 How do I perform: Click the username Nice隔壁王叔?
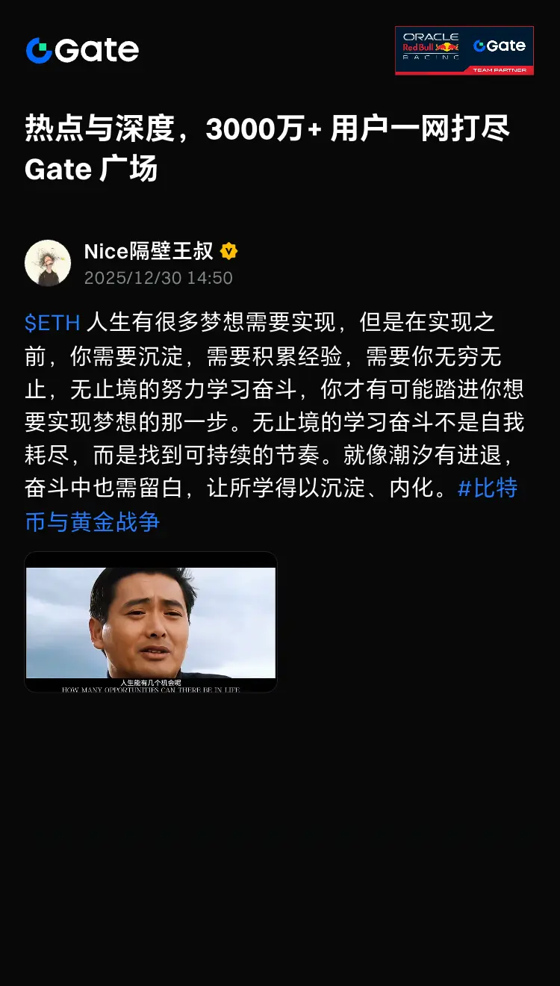149,251
